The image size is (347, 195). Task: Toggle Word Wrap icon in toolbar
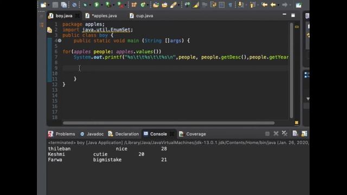pyautogui.click(x=213, y=5)
